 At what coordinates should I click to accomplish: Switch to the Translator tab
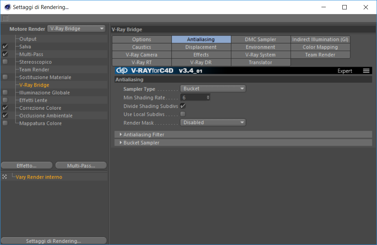point(260,62)
